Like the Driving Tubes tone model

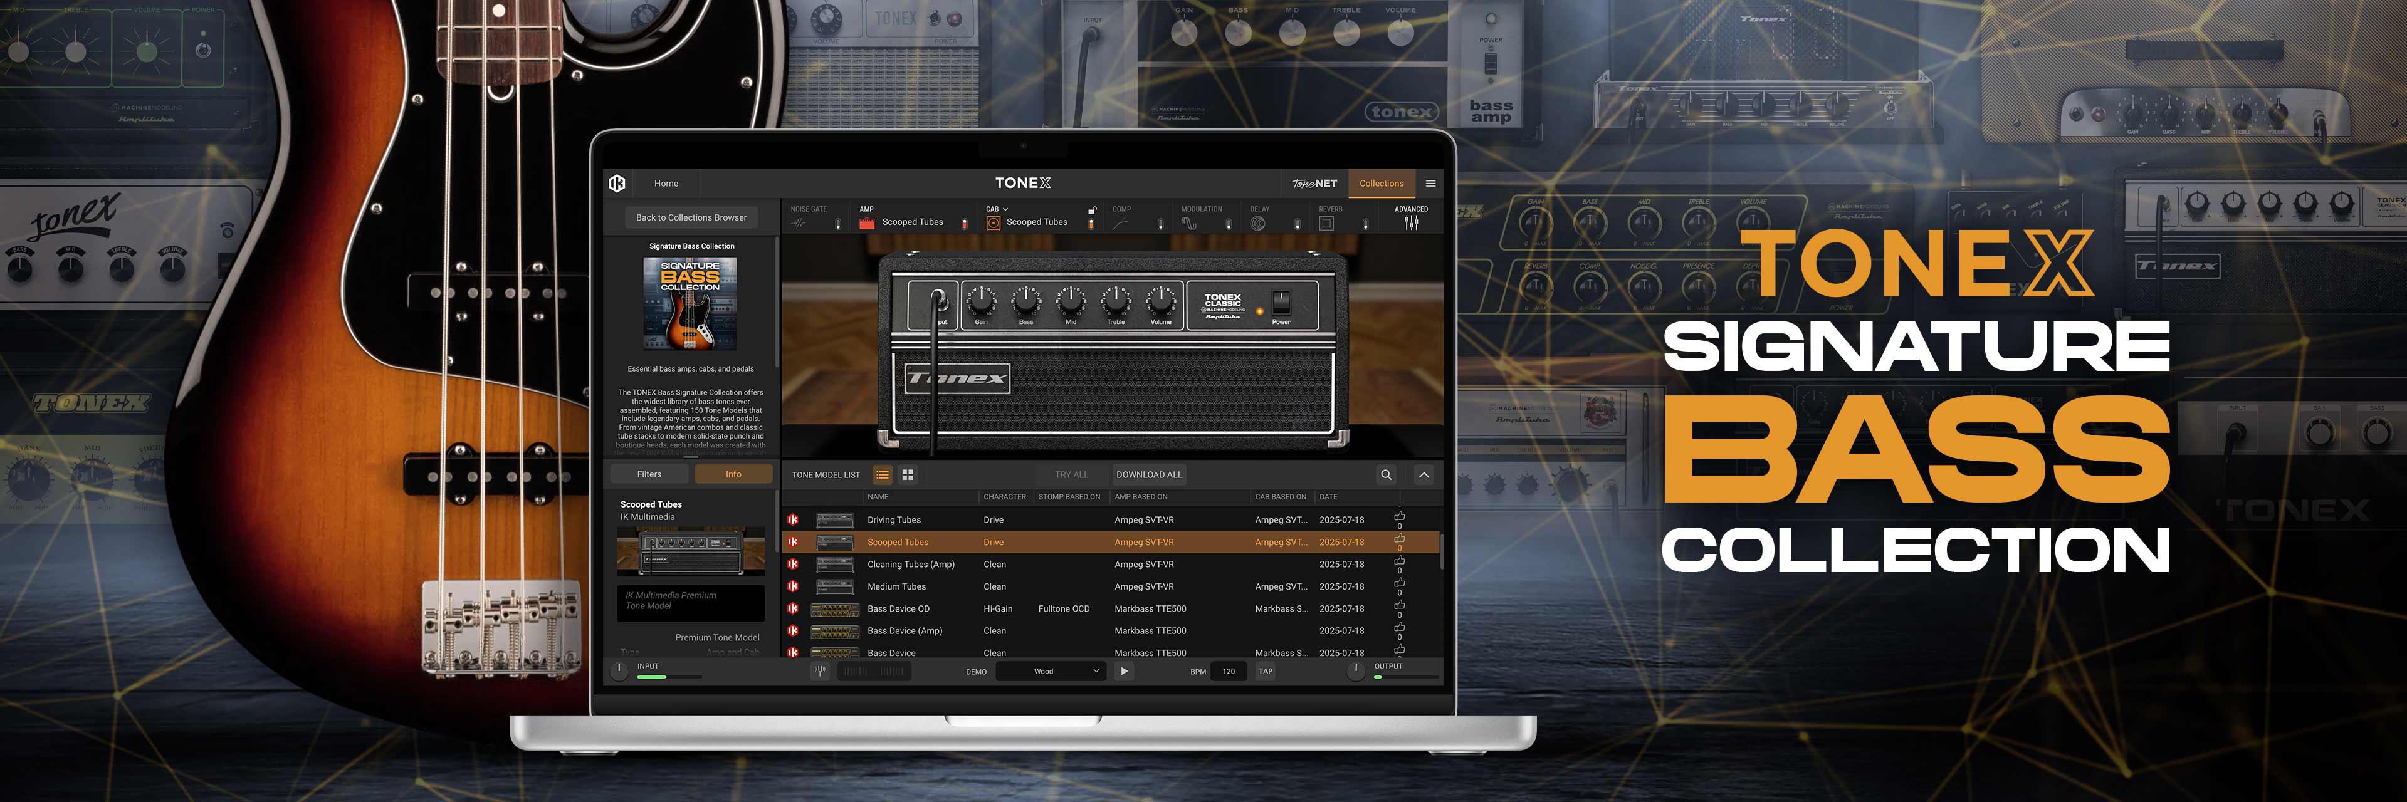pos(1399,516)
